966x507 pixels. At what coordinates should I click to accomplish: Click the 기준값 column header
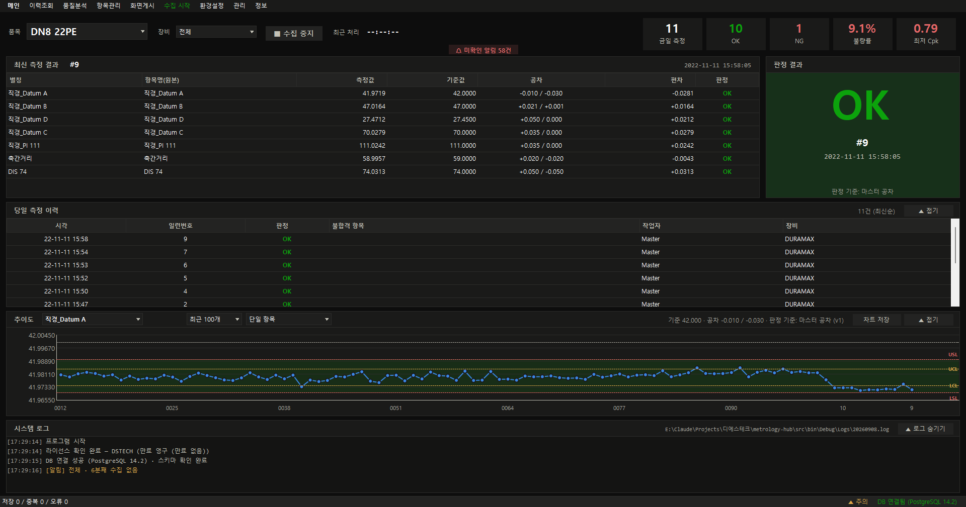[433, 80]
